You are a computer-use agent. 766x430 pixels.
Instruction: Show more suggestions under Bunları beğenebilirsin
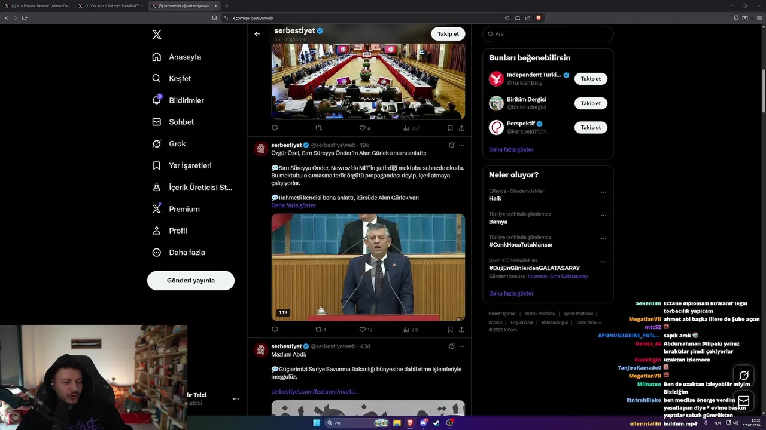[x=511, y=149]
